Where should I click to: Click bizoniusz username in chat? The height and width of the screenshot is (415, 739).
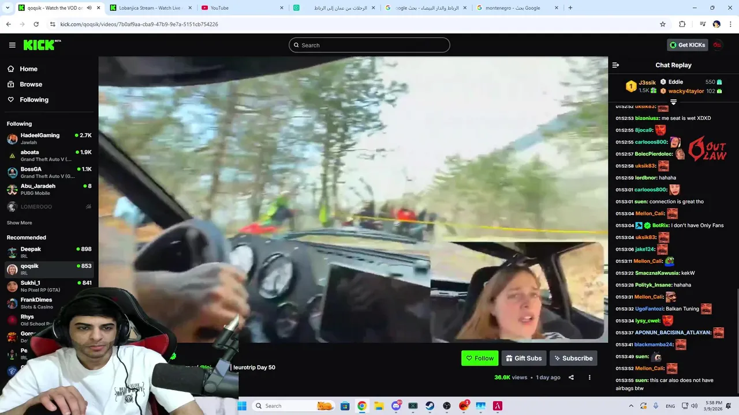647,118
